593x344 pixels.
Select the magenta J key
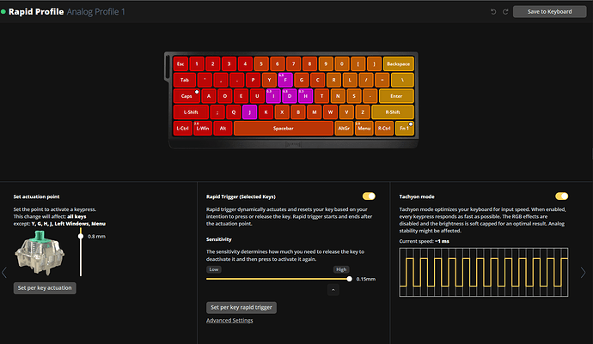tap(249, 112)
